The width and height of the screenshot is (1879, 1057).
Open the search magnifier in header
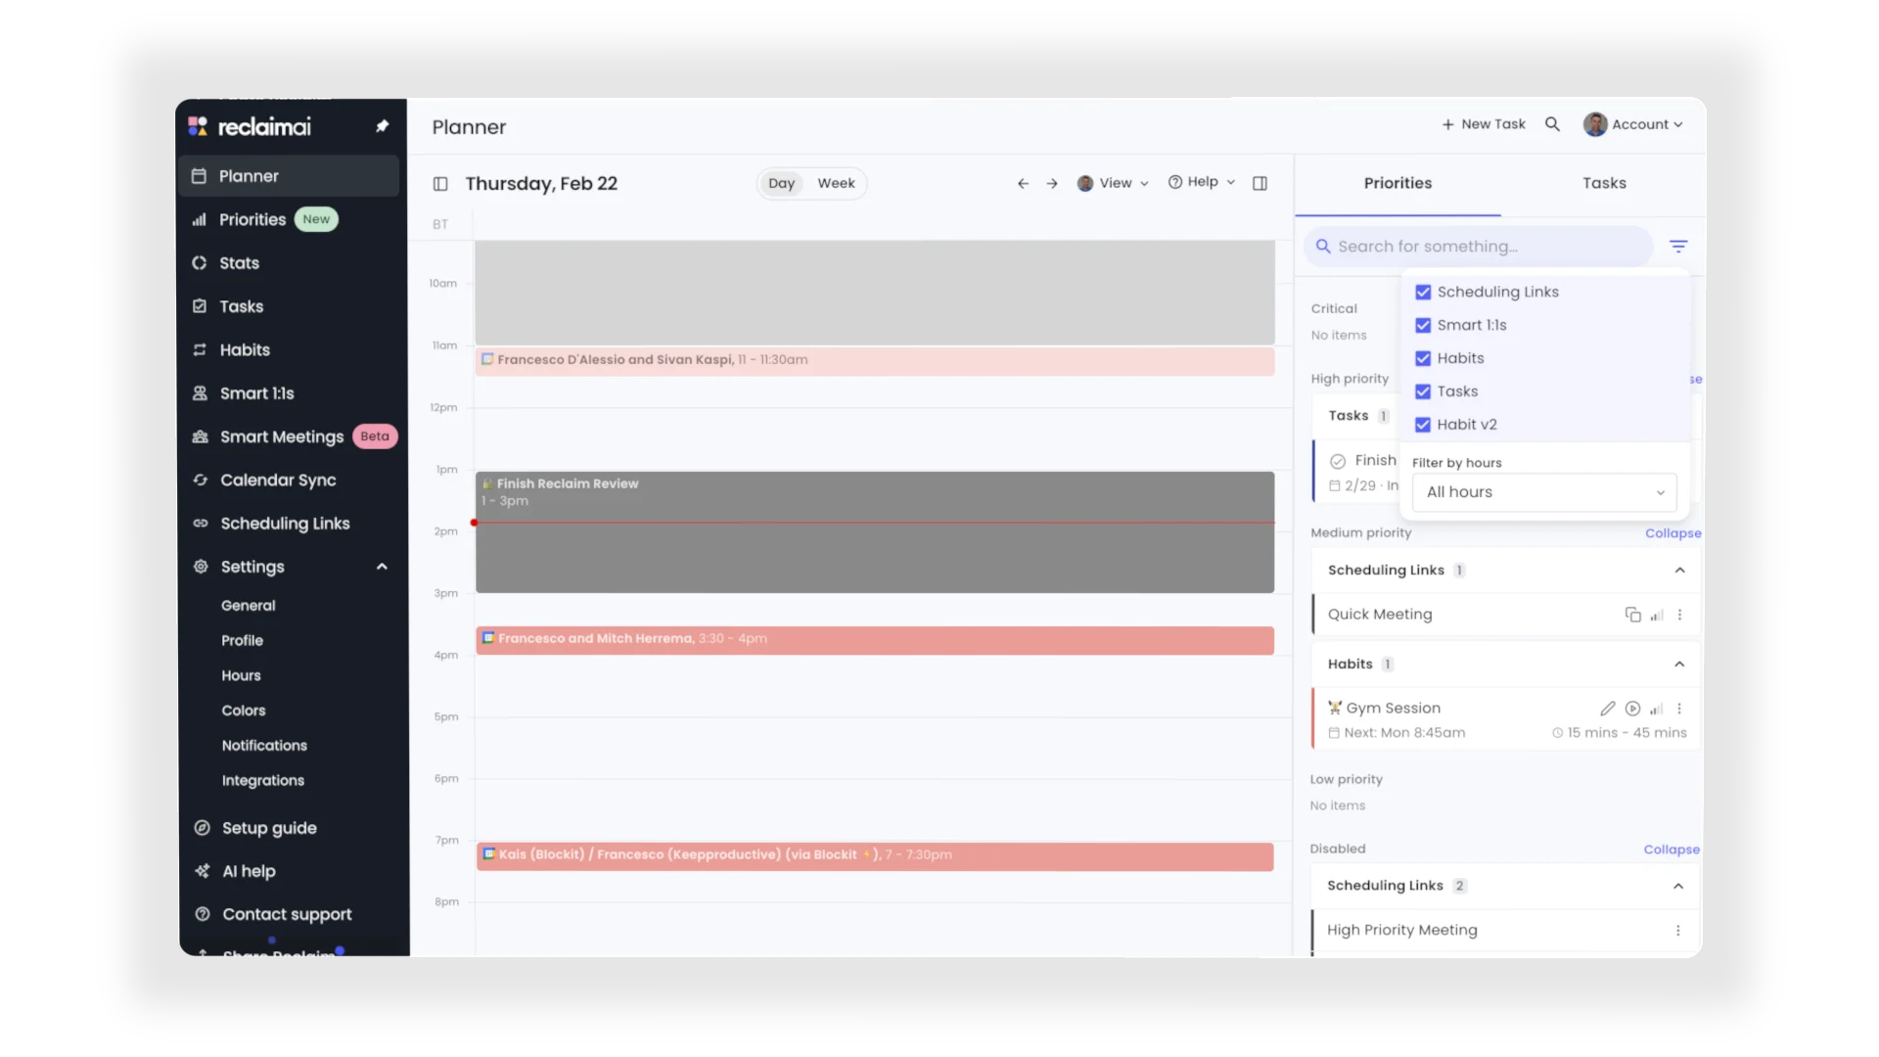pyautogui.click(x=1552, y=124)
